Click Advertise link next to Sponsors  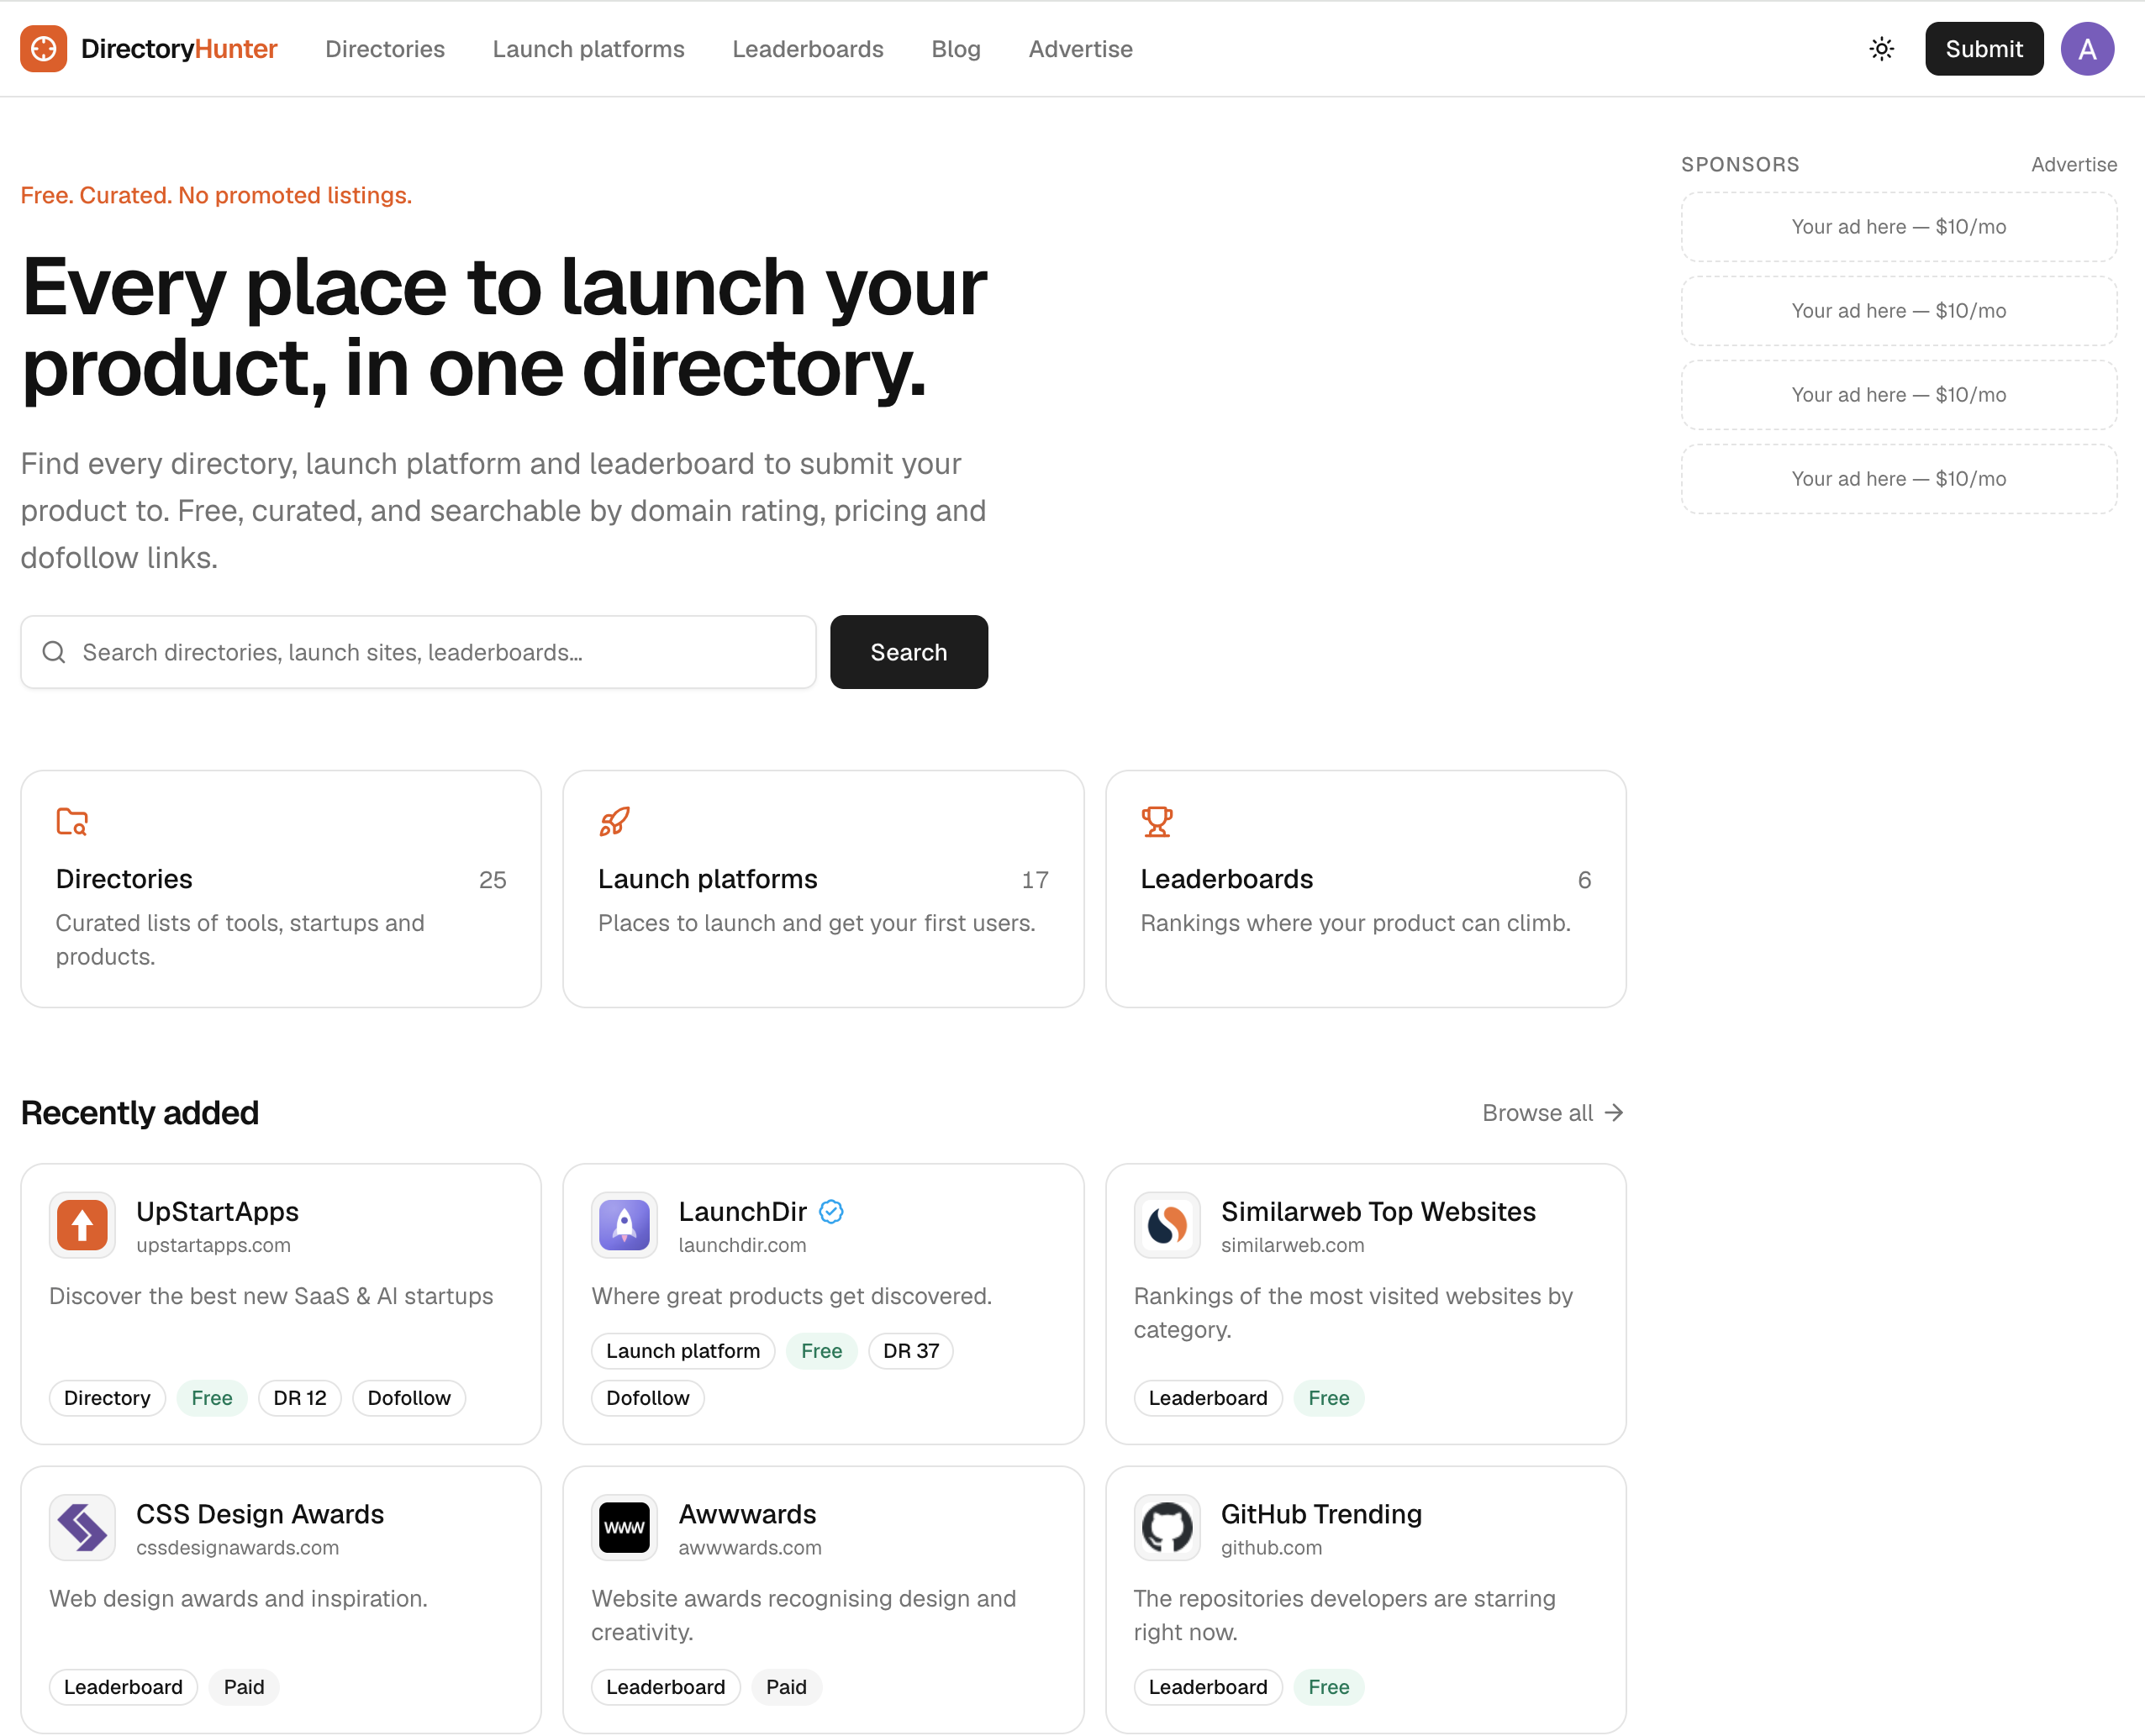point(2073,164)
